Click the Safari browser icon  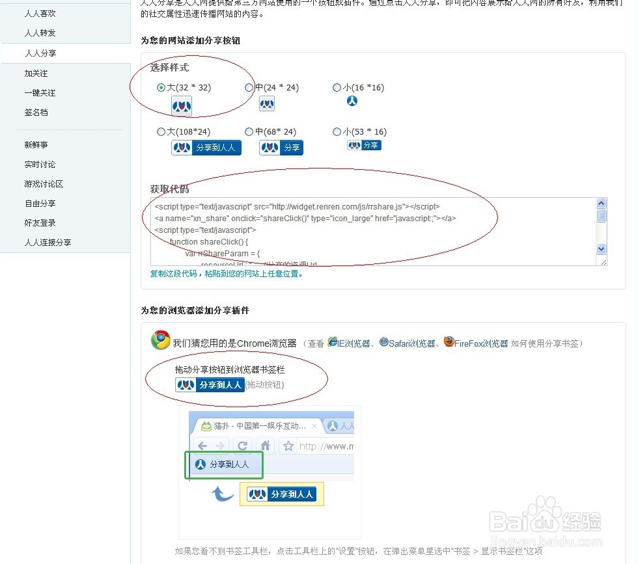click(x=383, y=342)
